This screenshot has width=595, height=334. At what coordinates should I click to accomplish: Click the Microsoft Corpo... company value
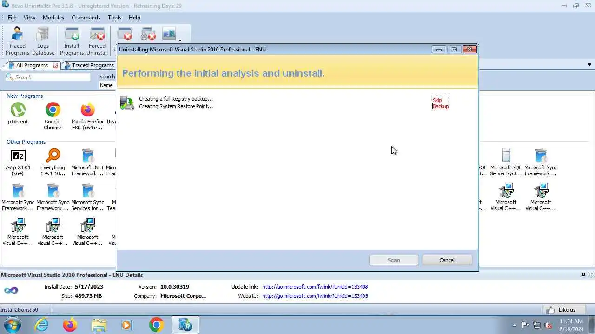pyautogui.click(x=183, y=296)
